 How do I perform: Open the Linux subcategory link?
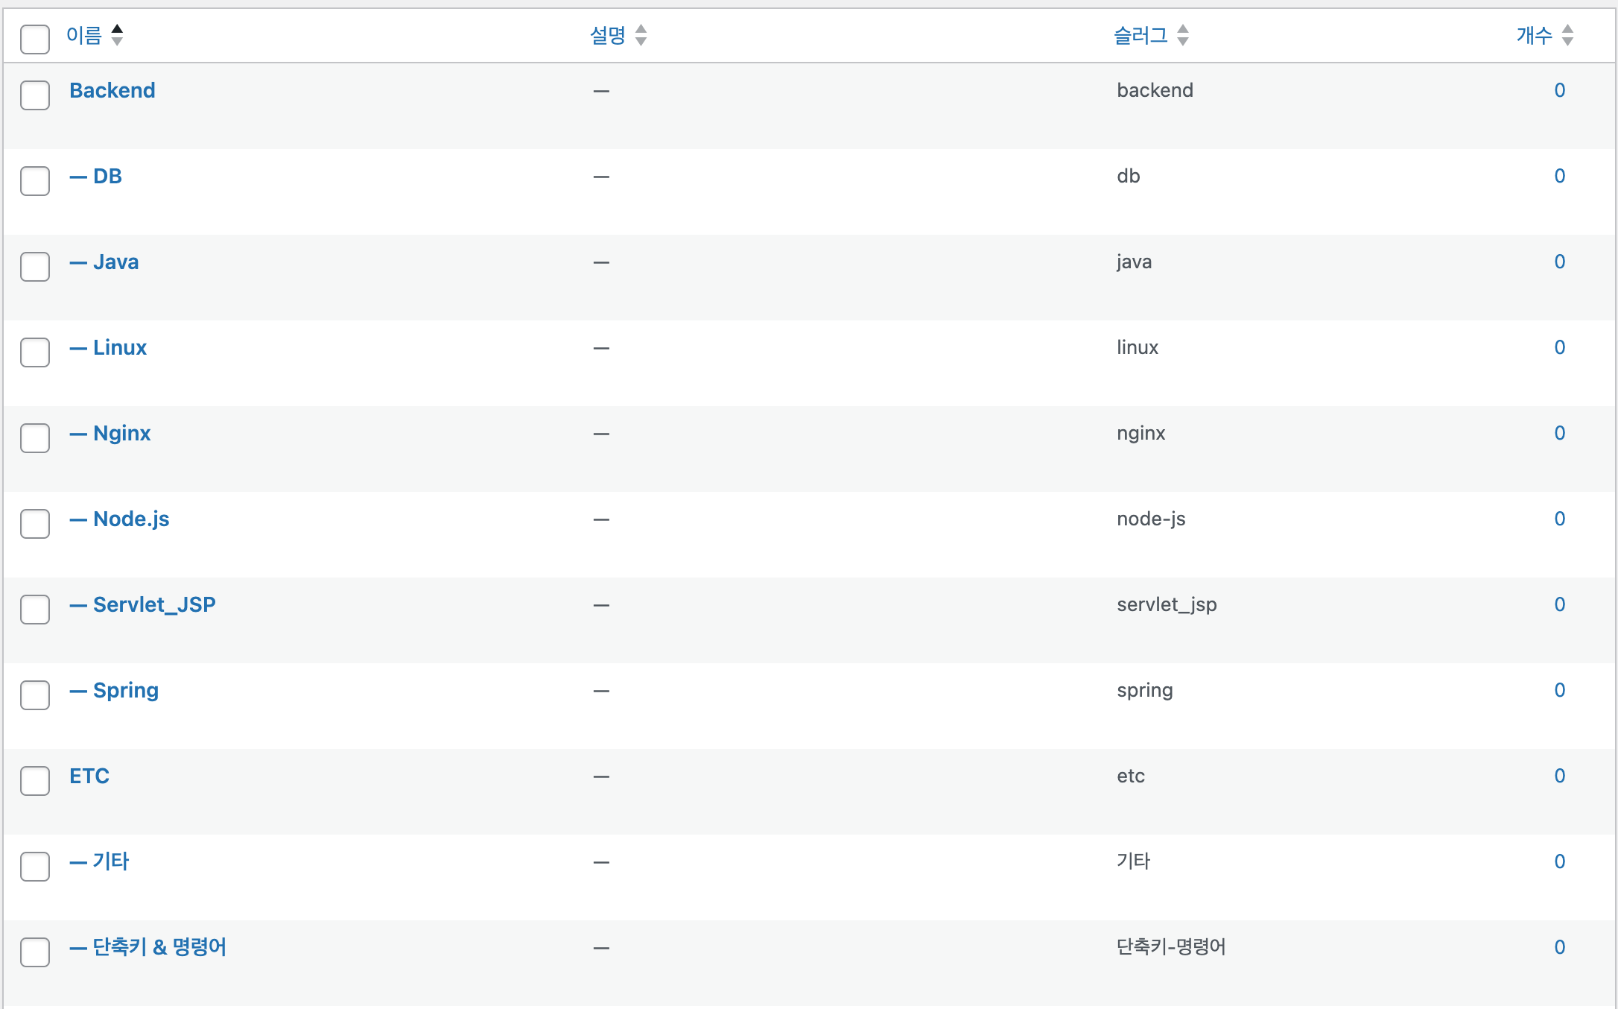click(108, 347)
